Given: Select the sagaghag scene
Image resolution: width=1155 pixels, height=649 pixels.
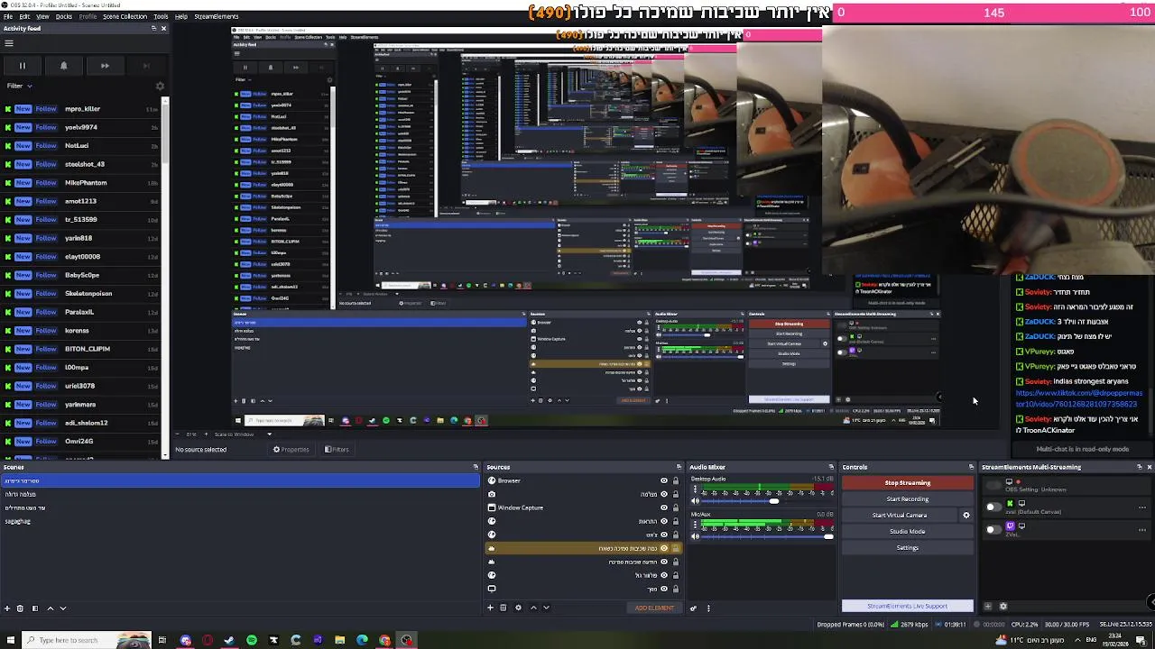Looking at the screenshot, I should [x=18, y=521].
